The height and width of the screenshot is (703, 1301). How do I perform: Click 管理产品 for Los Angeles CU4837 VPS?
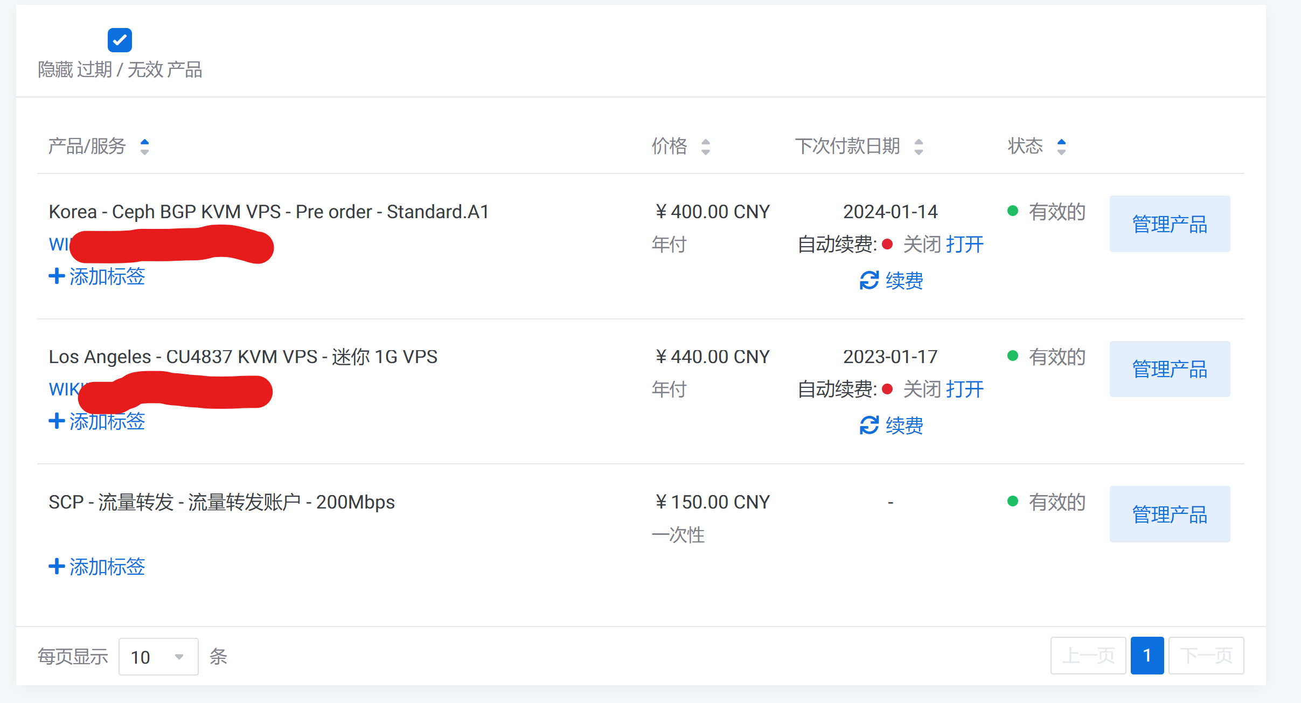(1170, 369)
